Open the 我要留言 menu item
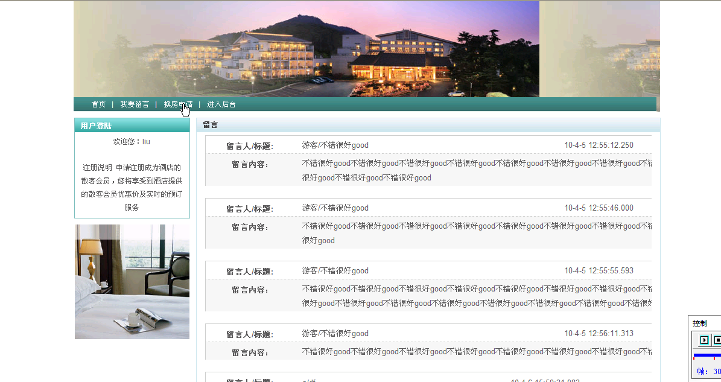This screenshot has height=382, width=721. (135, 104)
